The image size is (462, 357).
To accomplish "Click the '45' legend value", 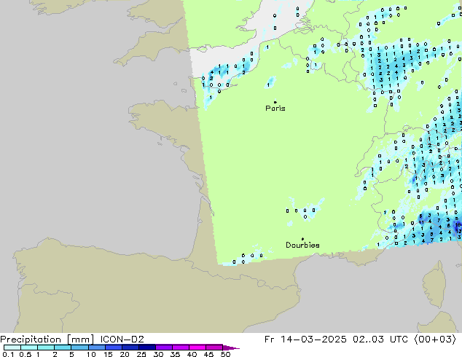I will coord(208,354).
